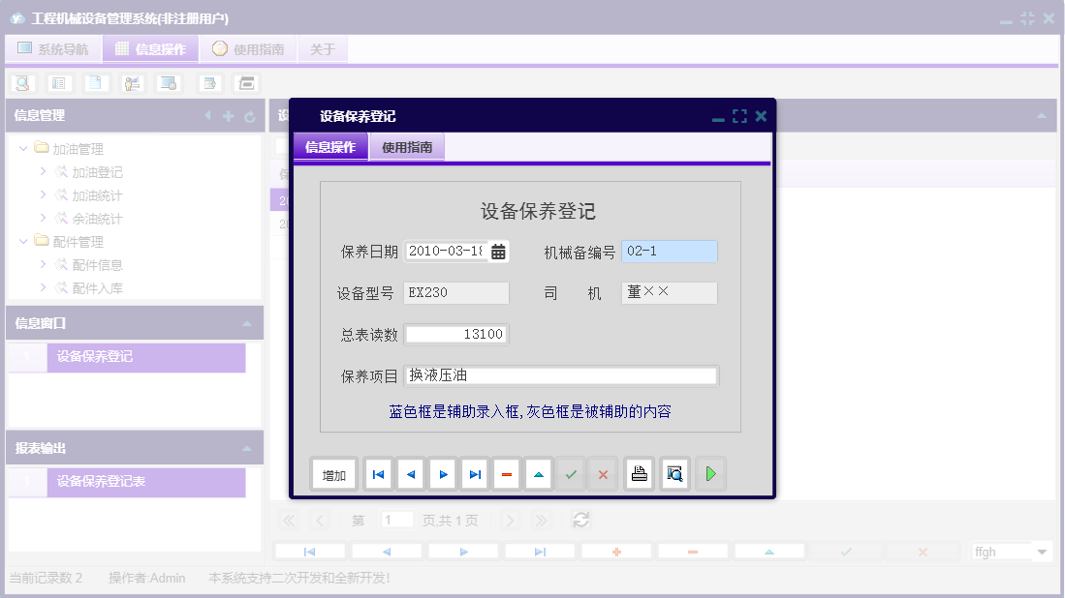Open the 使用指南 tab in the dialog
Image resolution: width=1065 pixels, height=598 pixels.
(x=407, y=145)
